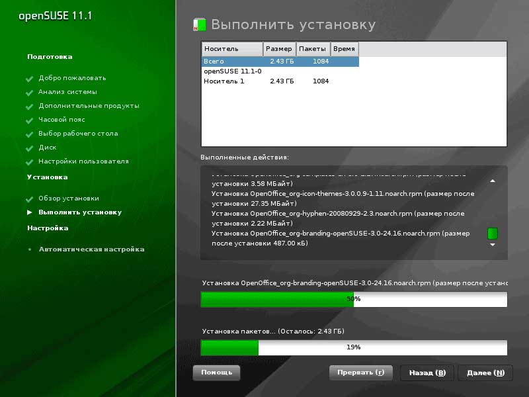Click the installer icon beside the page title
The width and height of the screenshot is (529, 397).
coord(200,24)
